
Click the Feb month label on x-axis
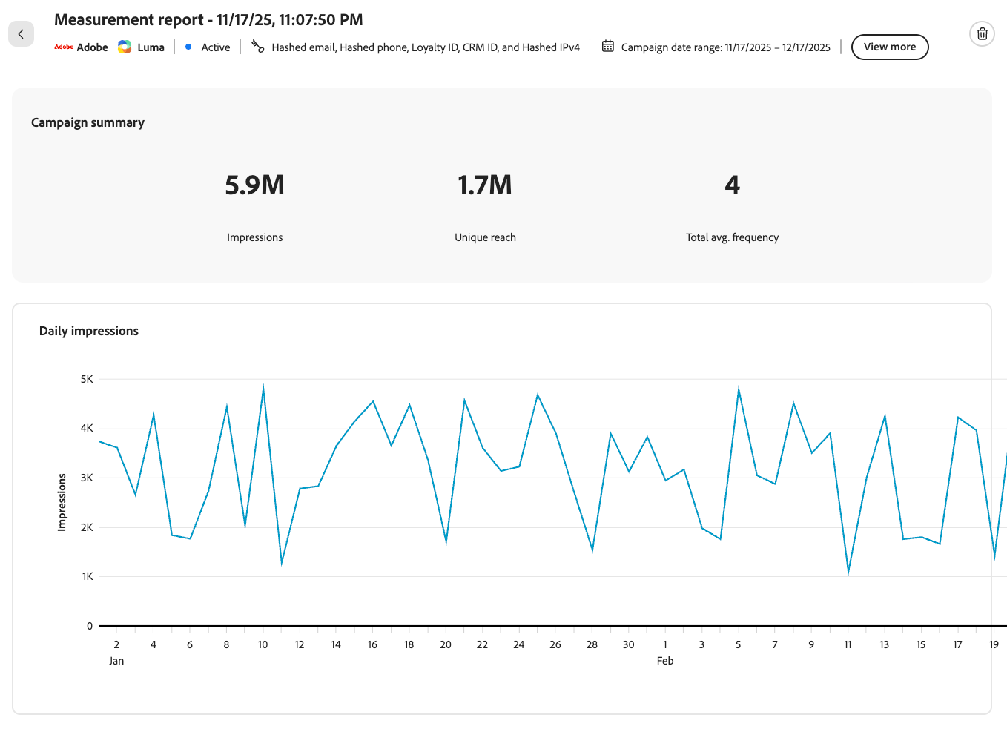(665, 661)
